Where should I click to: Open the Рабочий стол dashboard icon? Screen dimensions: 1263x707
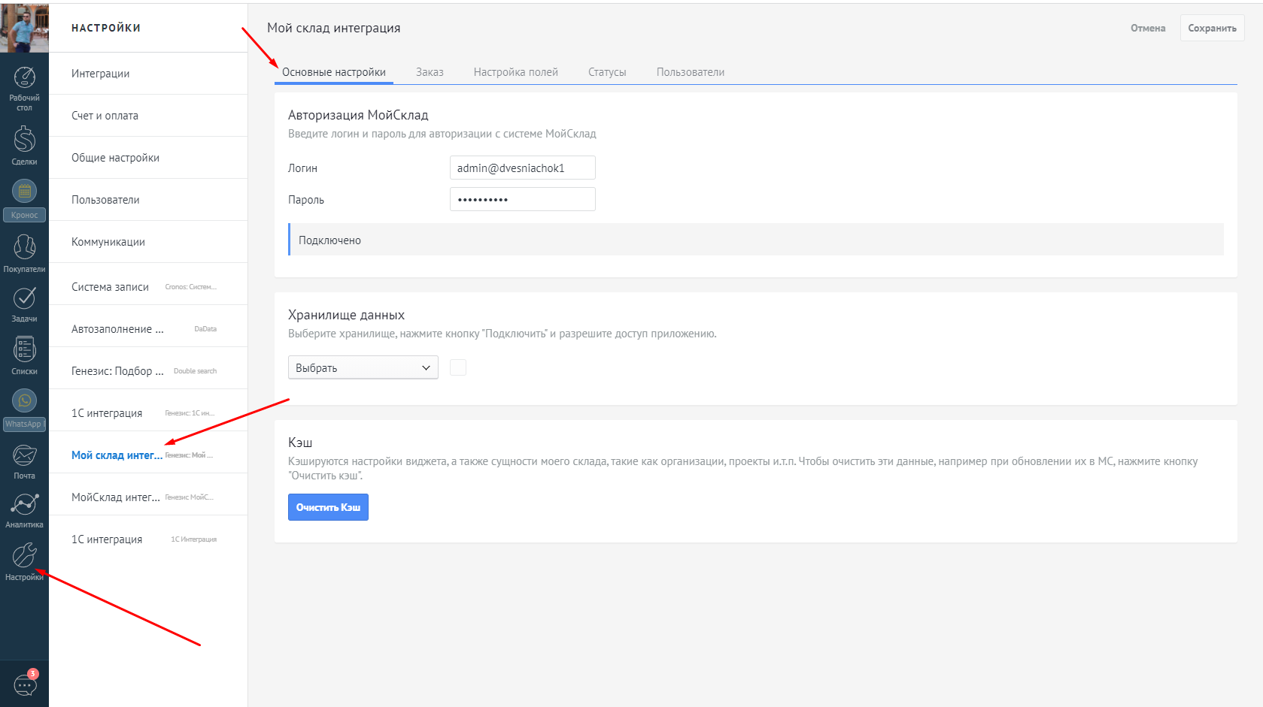click(24, 78)
